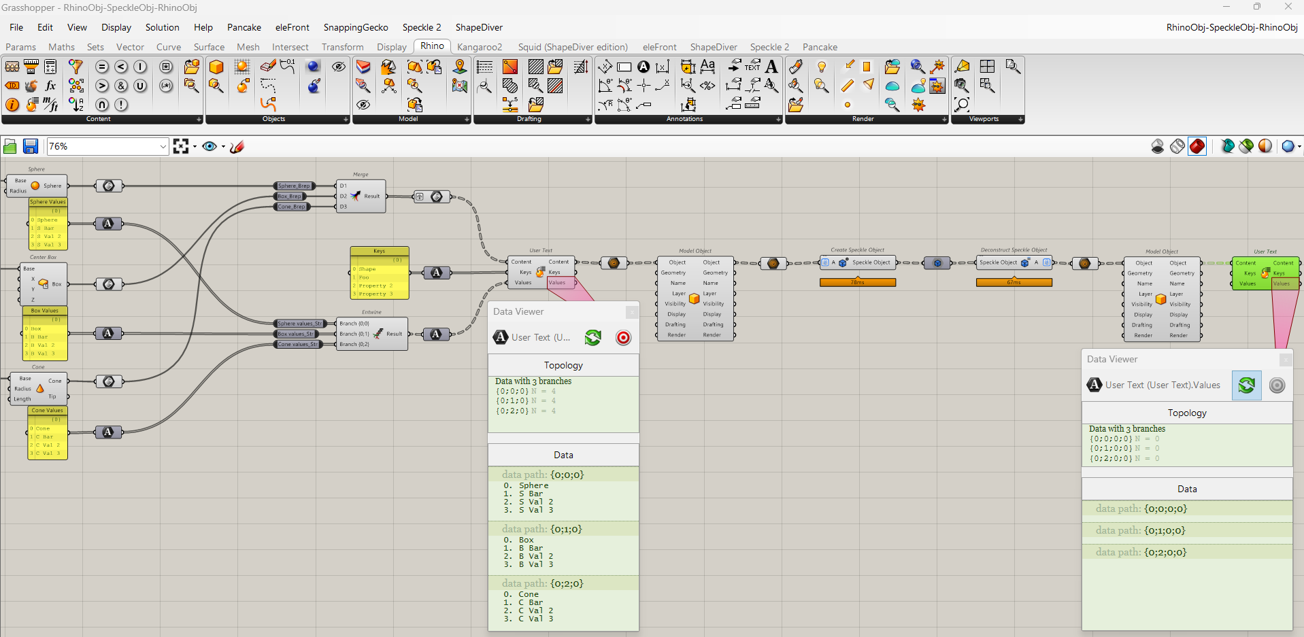Screen dimensions: 1304x637
Task: Select the camera magnifier icon in Viewports
Action: 961,86
